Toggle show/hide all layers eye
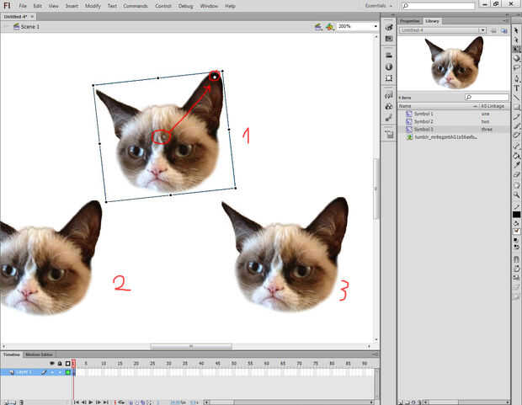Screen dimensions: 522x405 pyautogui.click(x=52, y=364)
